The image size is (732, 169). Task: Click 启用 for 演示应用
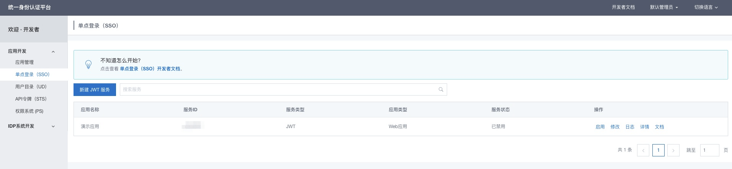click(x=600, y=127)
